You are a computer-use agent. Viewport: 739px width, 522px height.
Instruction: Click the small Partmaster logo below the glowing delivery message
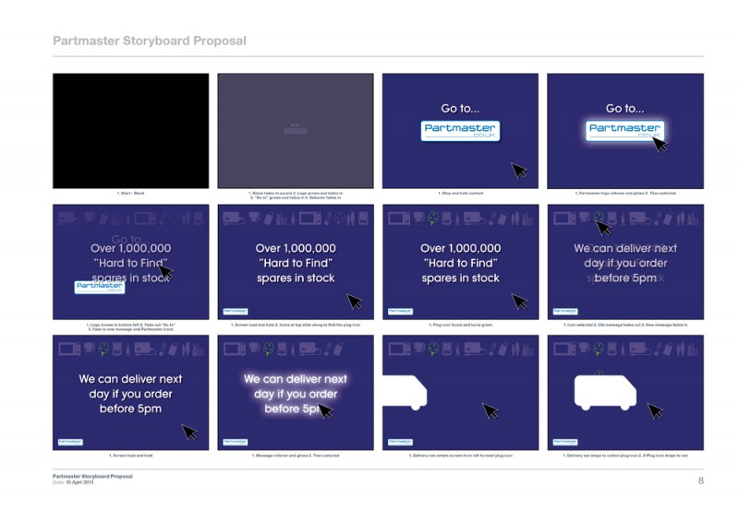236,442
